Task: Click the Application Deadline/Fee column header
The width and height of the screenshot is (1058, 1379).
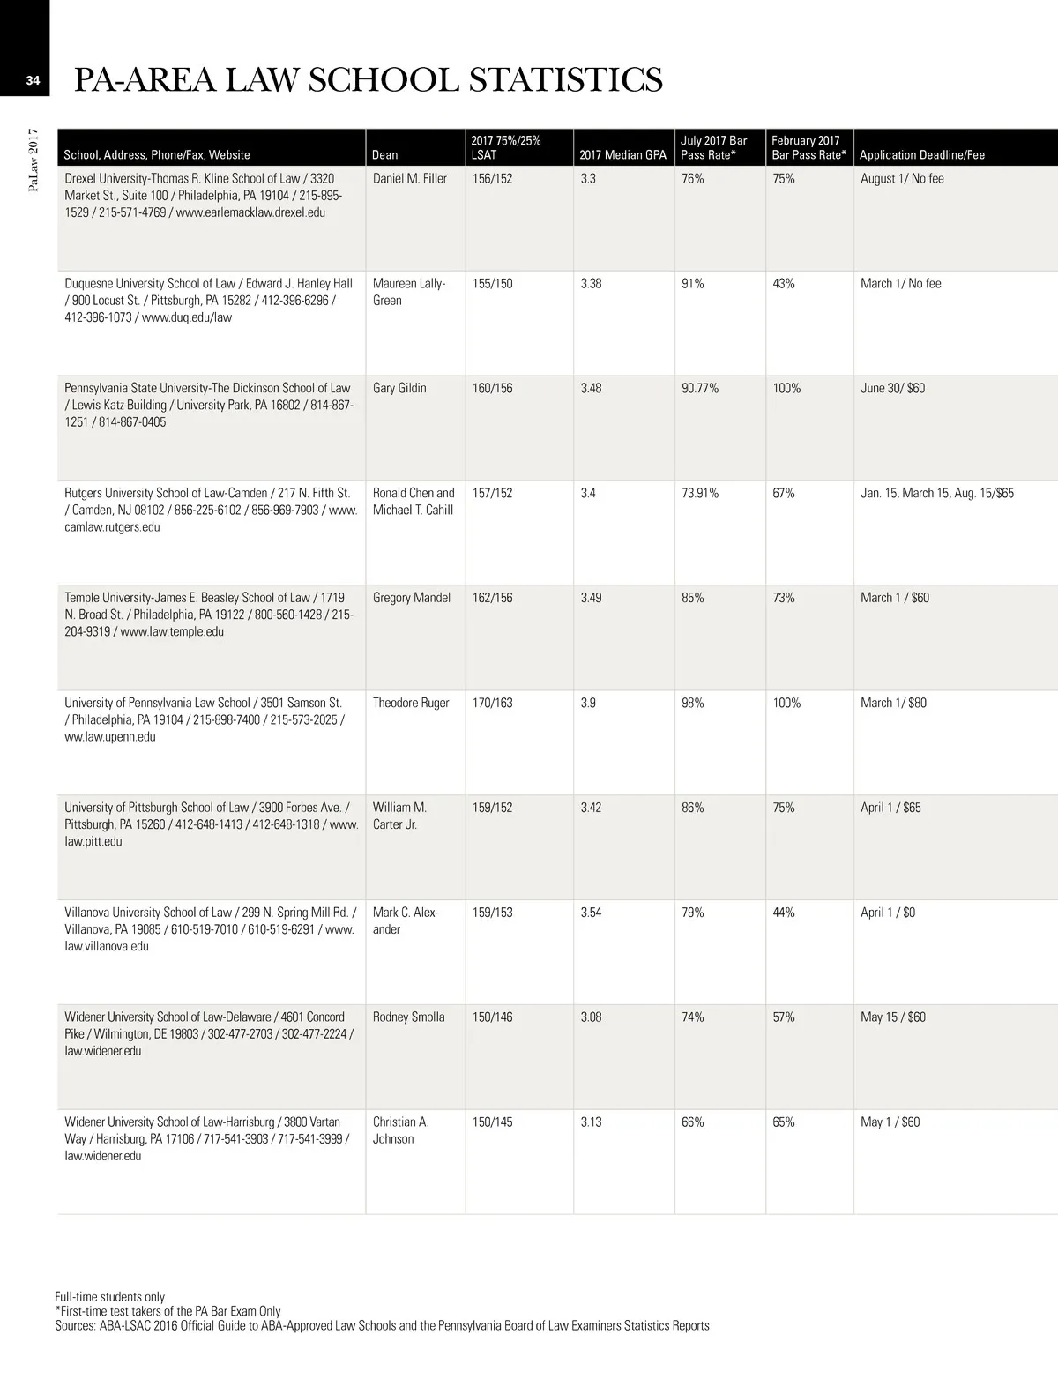Action: tap(921, 155)
